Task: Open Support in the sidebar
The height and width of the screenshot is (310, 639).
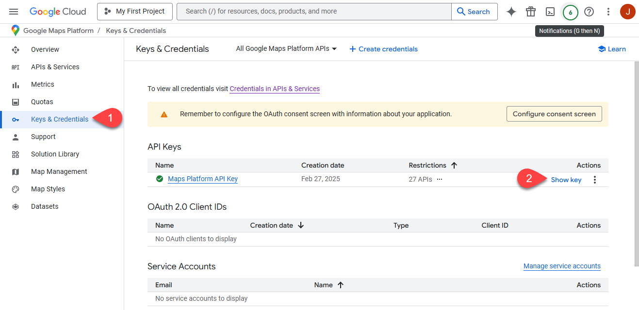Action: tap(43, 137)
